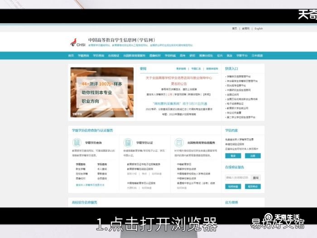Open 高等学校学生成绩 link
Image resolution: width=317 pixels, height=238 pixels.
[187, 169]
